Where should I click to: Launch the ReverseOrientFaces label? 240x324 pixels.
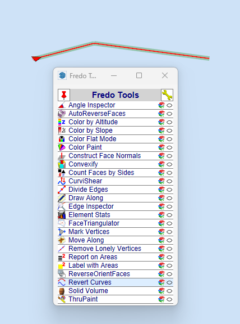click(x=99, y=274)
